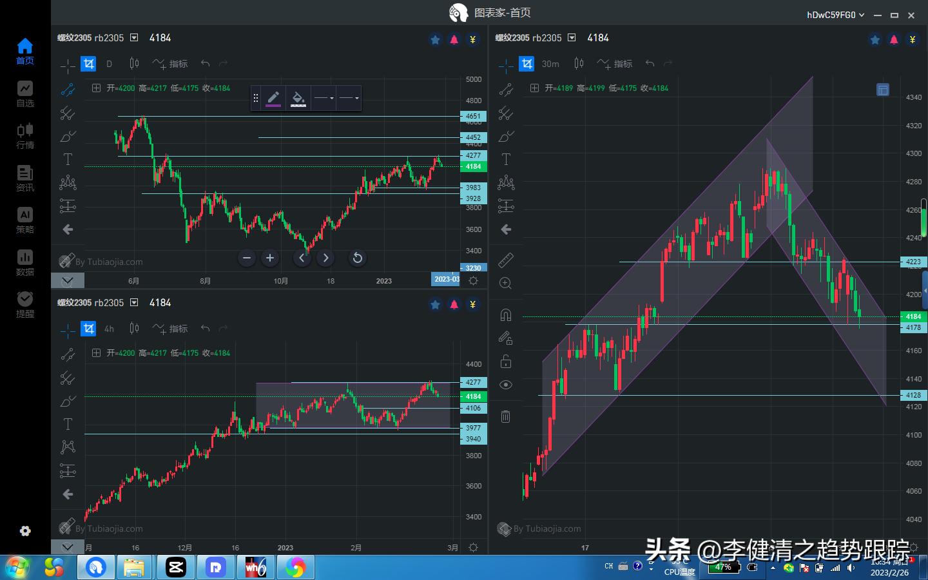Select the trend line drawing tool
The image size is (928, 580).
[68, 90]
